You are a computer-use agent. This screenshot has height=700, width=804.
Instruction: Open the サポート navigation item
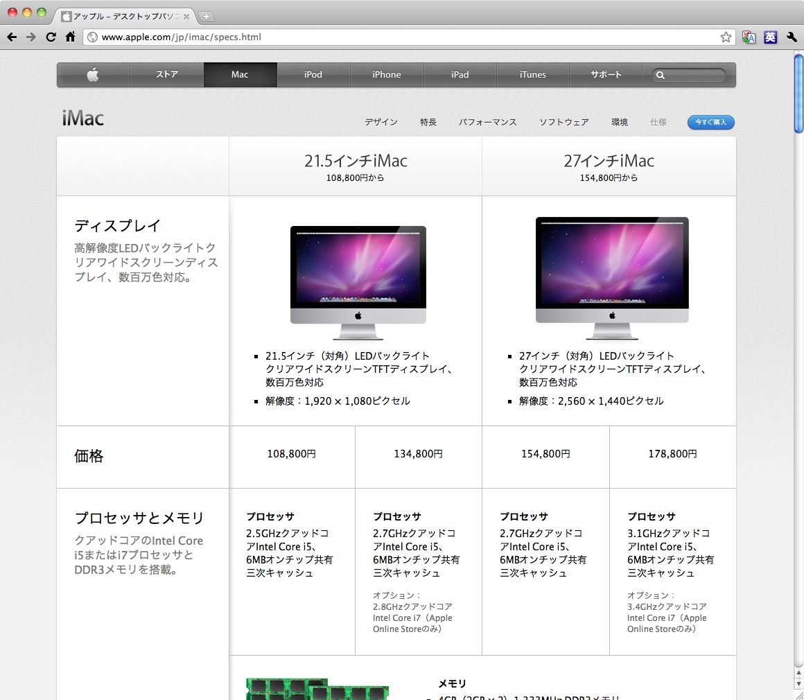tap(606, 75)
